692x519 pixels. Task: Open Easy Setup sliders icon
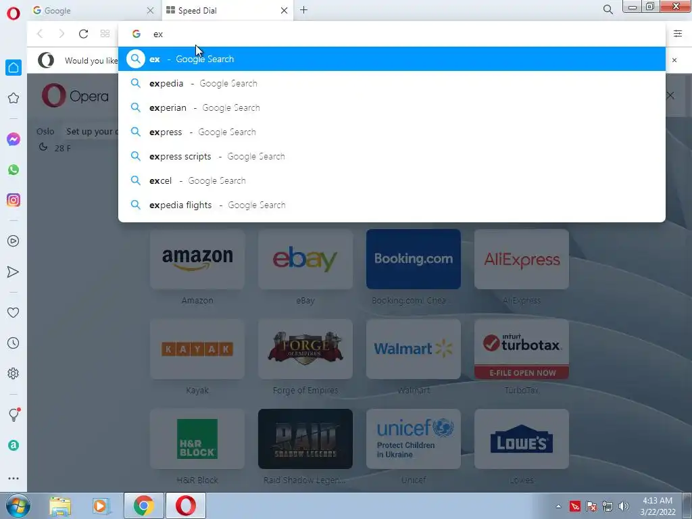pyautogui.click(x=677, y=34)
